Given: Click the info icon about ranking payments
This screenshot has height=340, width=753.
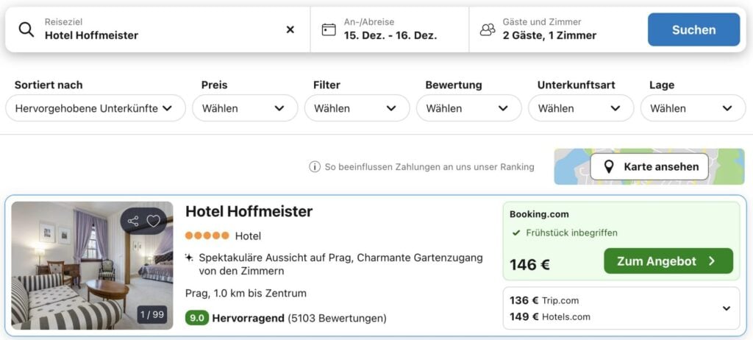Looking at the screenshot, I should coord(315,167).
